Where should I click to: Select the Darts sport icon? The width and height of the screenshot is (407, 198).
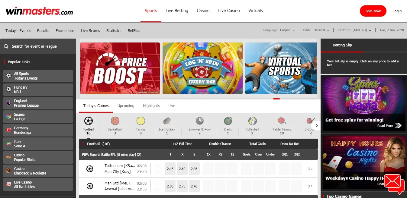pos(228,121)
